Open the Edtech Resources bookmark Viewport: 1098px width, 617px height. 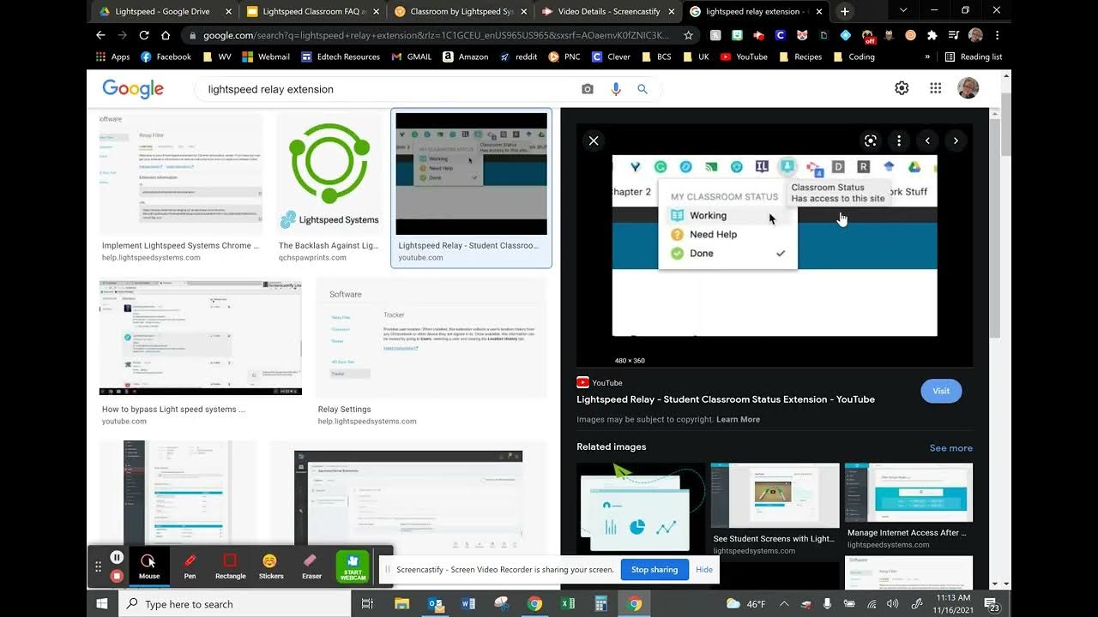[x=341, y=57]
